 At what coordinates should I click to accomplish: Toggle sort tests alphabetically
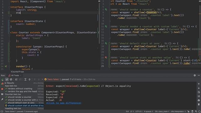16,79
